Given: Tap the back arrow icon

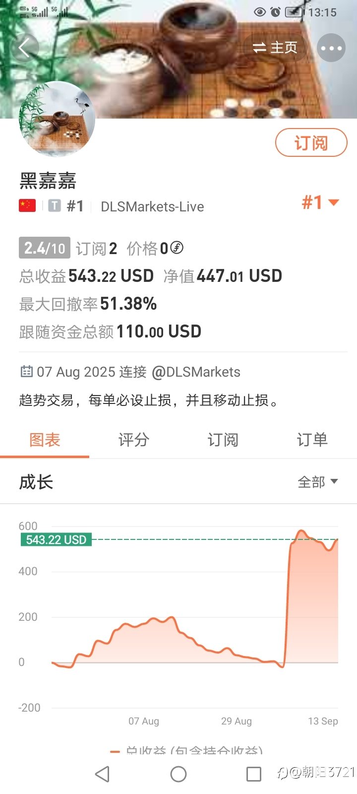Looking at the screenshot, I should tap(24, 48).
